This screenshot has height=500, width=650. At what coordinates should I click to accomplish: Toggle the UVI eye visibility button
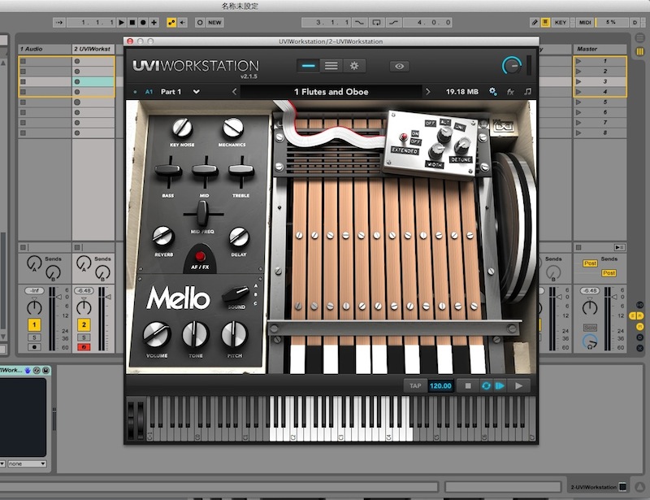coord(399,66)
